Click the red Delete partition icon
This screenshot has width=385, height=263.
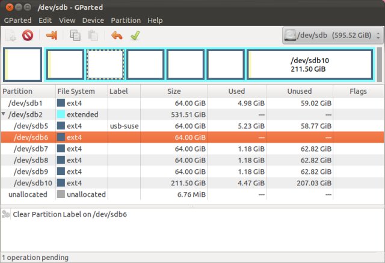[28, 36]
